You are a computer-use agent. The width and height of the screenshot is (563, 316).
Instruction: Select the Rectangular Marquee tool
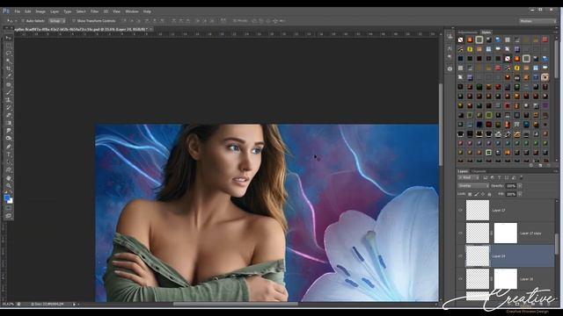(x=8, y=46)
